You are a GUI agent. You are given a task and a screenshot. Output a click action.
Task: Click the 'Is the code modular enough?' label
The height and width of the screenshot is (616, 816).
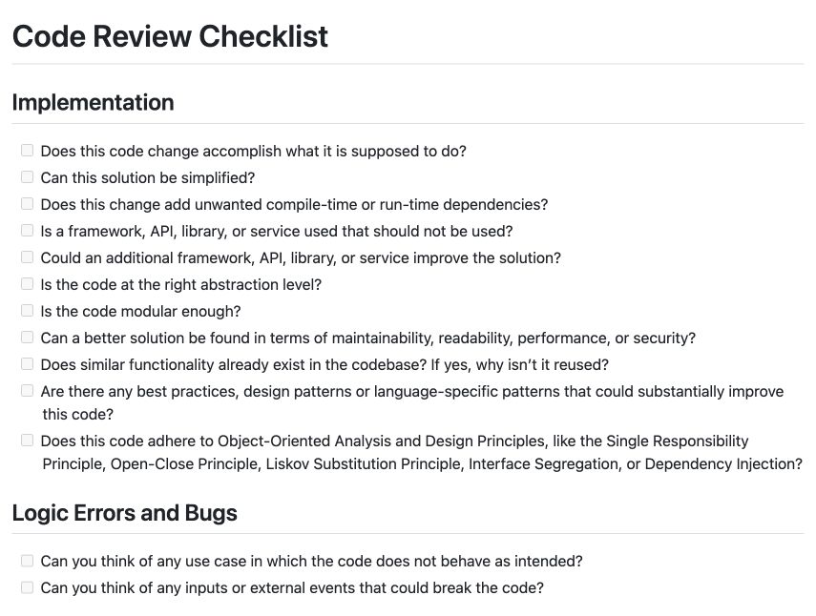[140, 311]
